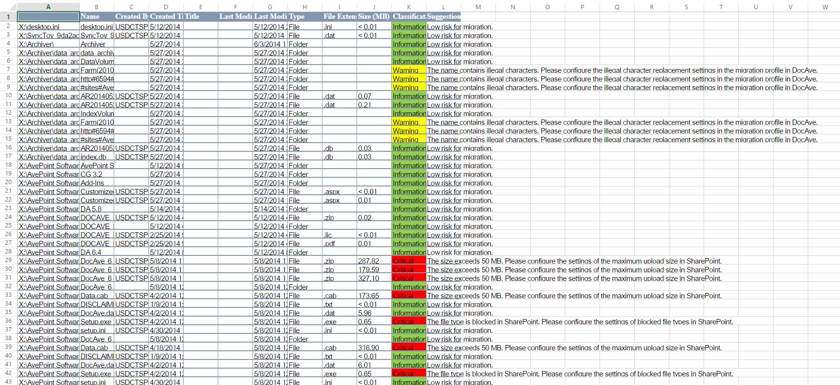Select row header number 7
Screen dimensions: 840x385
[x=8, y=69]
